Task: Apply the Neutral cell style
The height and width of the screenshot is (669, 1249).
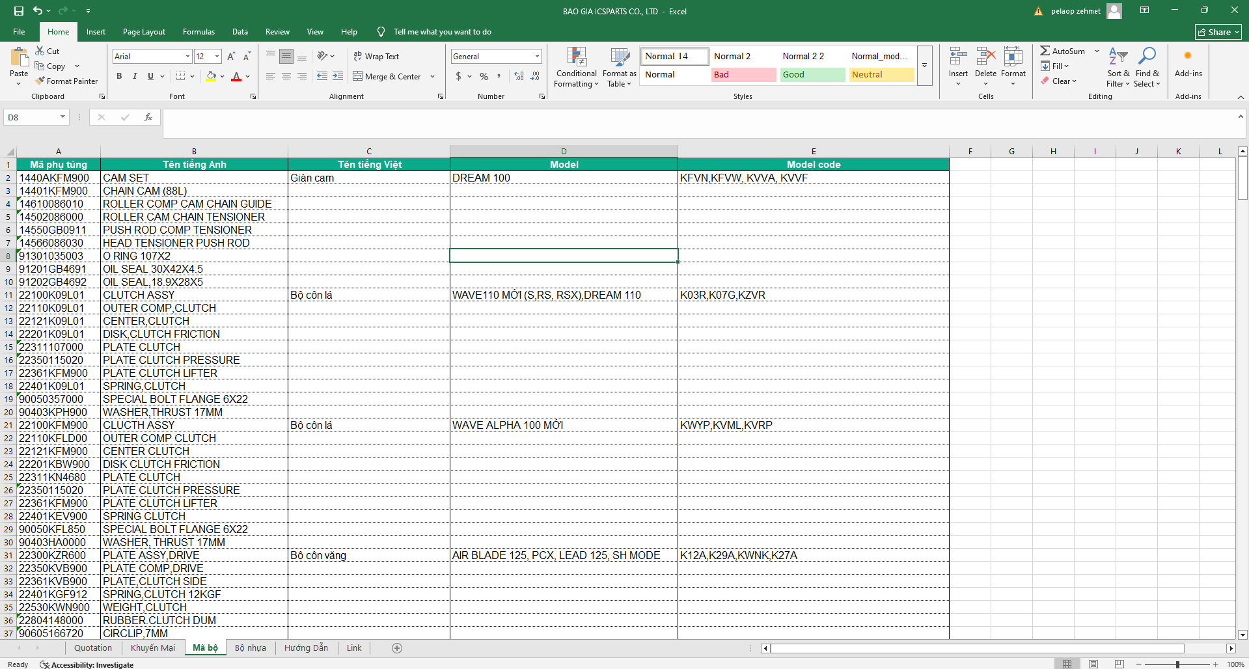Action: [881, 75]
